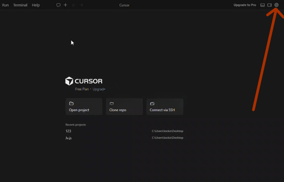
Task: Open the Help menu
Action: [36, 5]
